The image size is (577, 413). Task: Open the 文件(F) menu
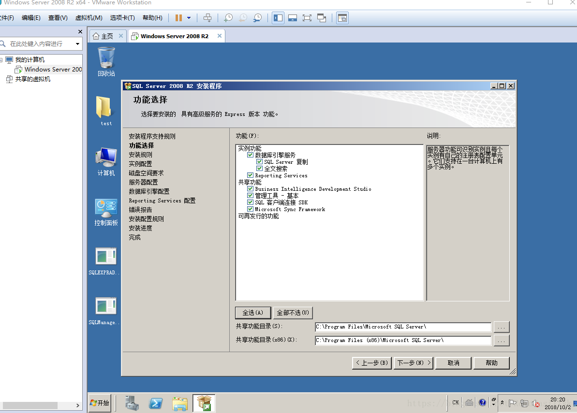7,18
